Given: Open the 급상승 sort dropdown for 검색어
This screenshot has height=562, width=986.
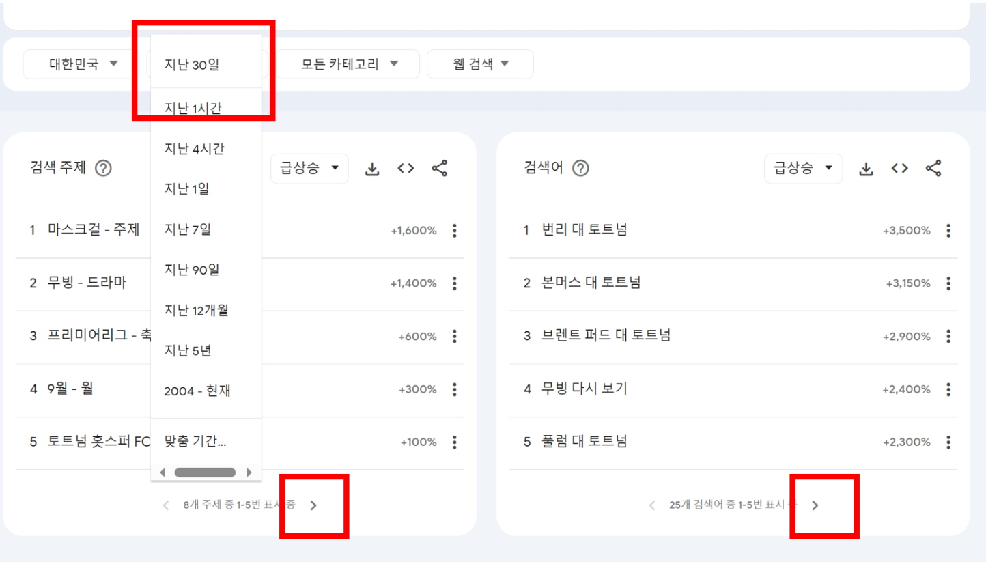Looking at the screenshot, I should click(x=803, y=168).
